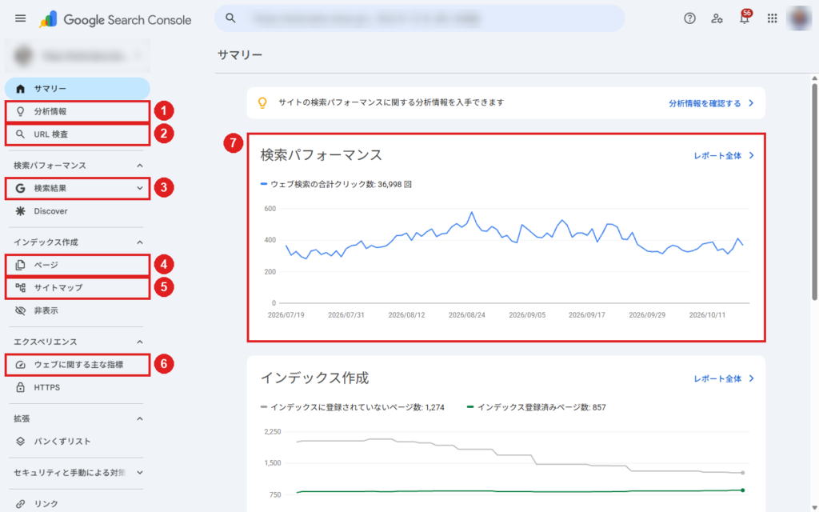
Task: Open the users and permissions settings icon
Action: (717, 18)
